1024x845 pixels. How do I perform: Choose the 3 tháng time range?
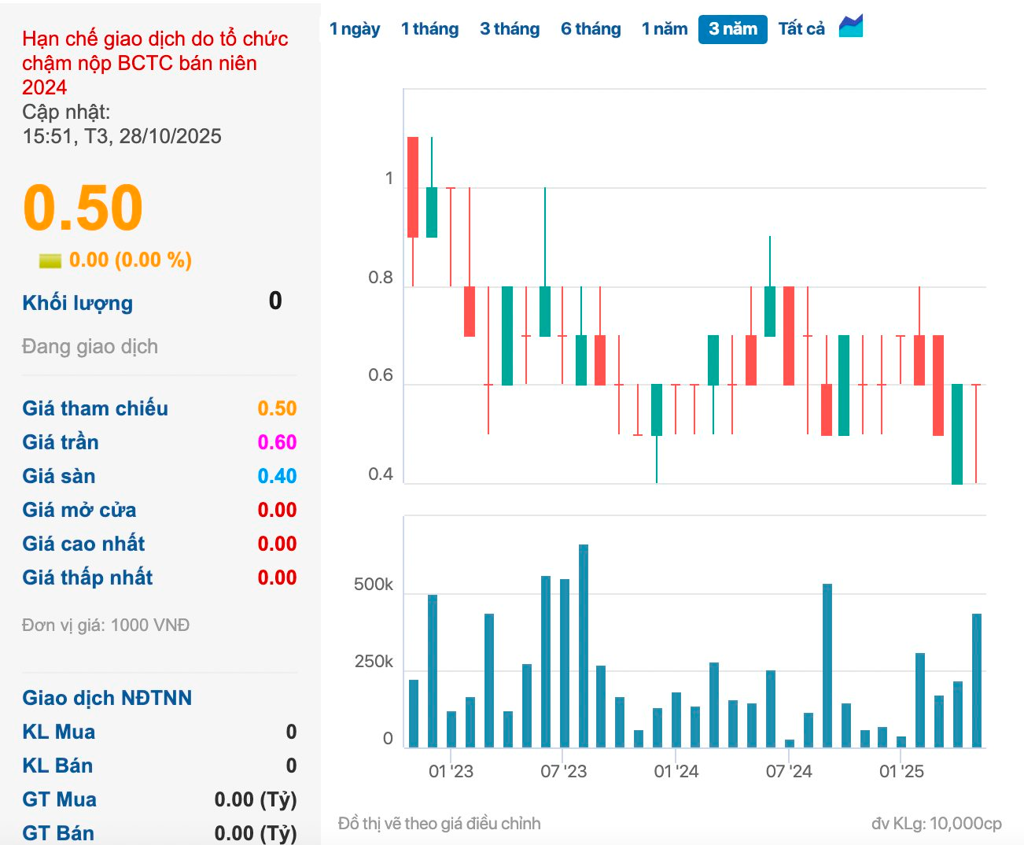pyautogui.click(x=510, y=29)
